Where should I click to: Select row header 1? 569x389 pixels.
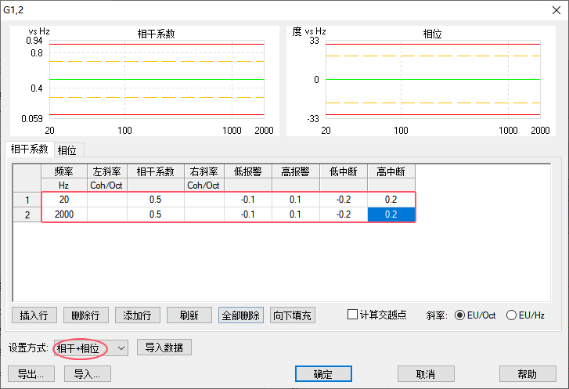click(27, 200)
